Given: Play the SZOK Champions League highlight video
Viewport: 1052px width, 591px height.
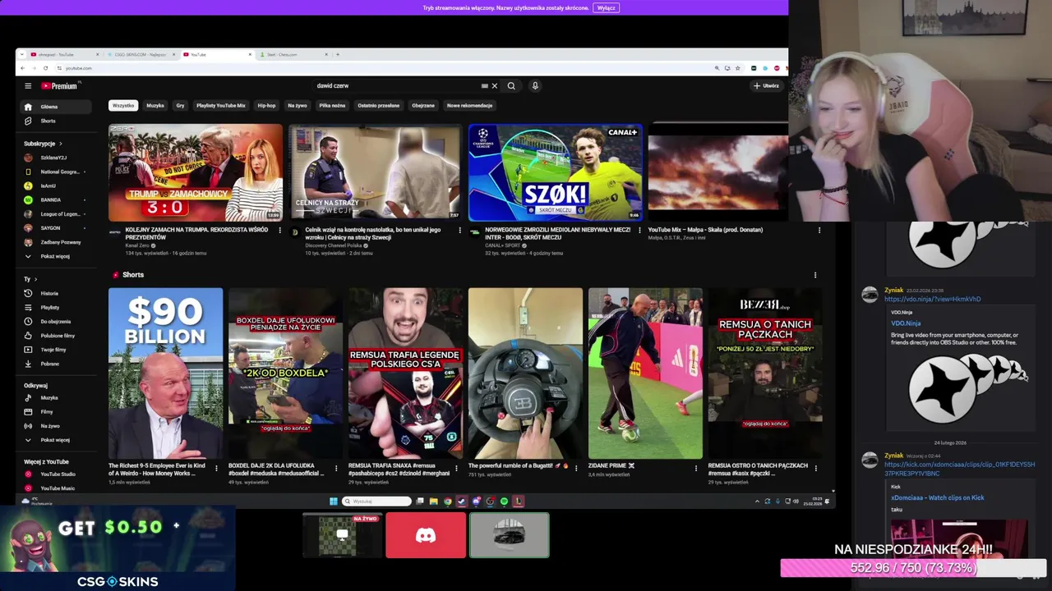Looking at the screenshot, I should 556,172.
